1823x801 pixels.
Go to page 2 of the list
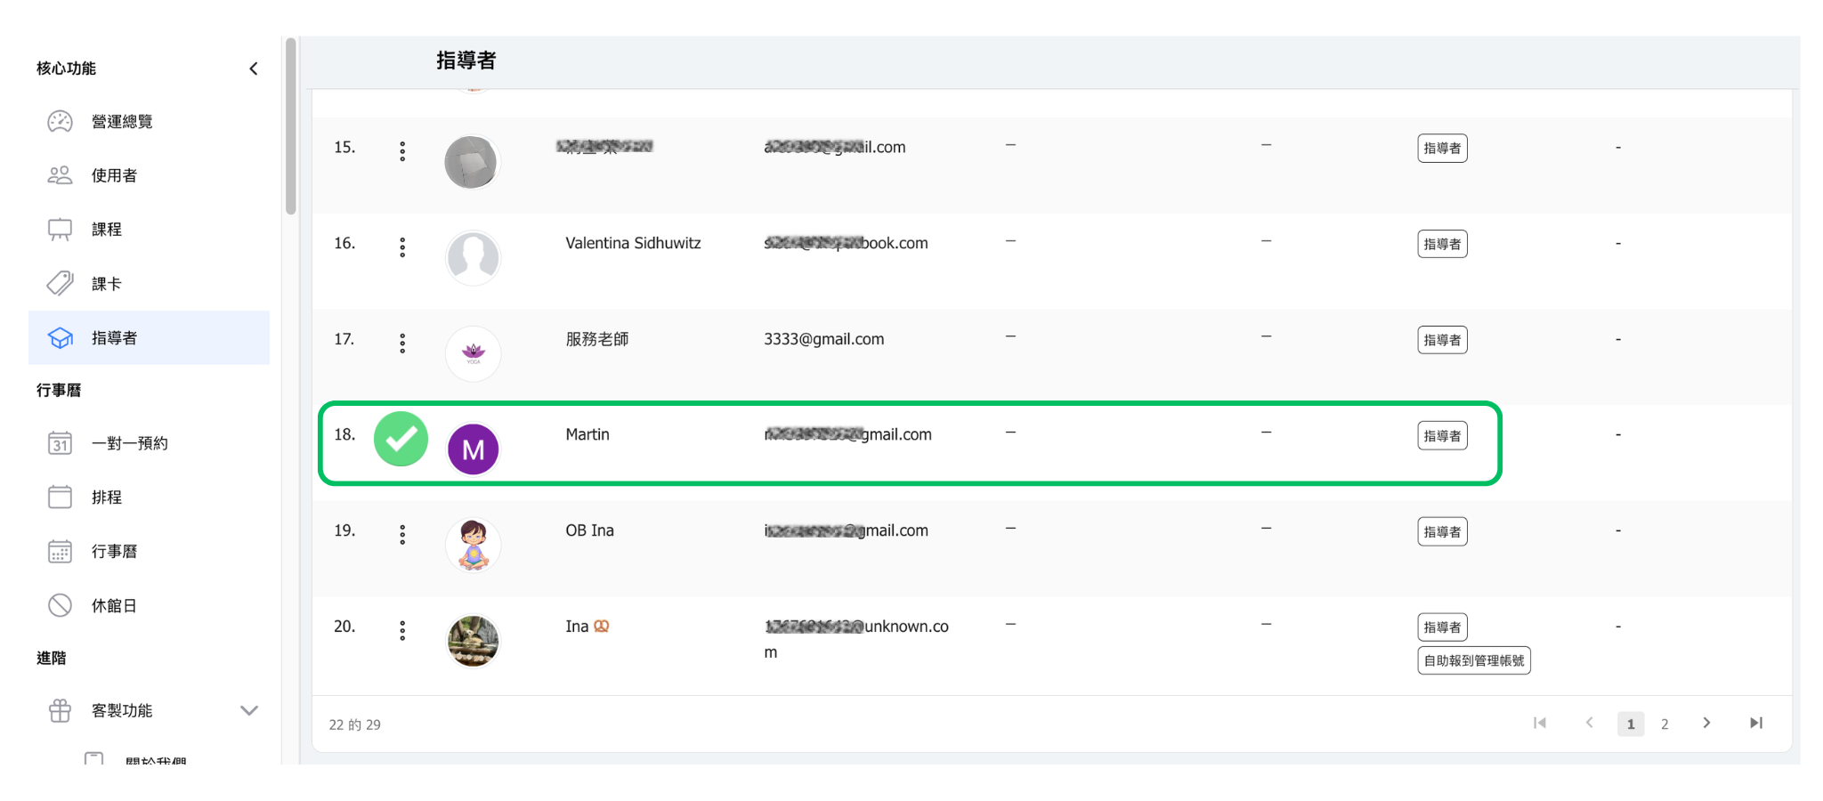(x=1665, y=724)
